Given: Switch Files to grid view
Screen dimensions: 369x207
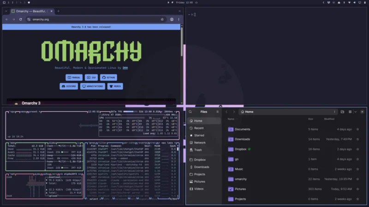Looking at the screenshot, I should [350, 112].
